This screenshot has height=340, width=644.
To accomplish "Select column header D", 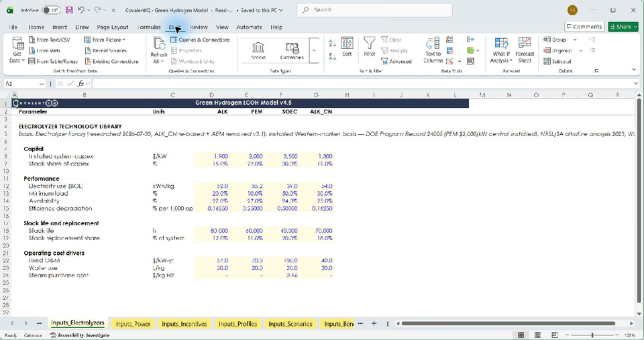I will click(211, 95).
